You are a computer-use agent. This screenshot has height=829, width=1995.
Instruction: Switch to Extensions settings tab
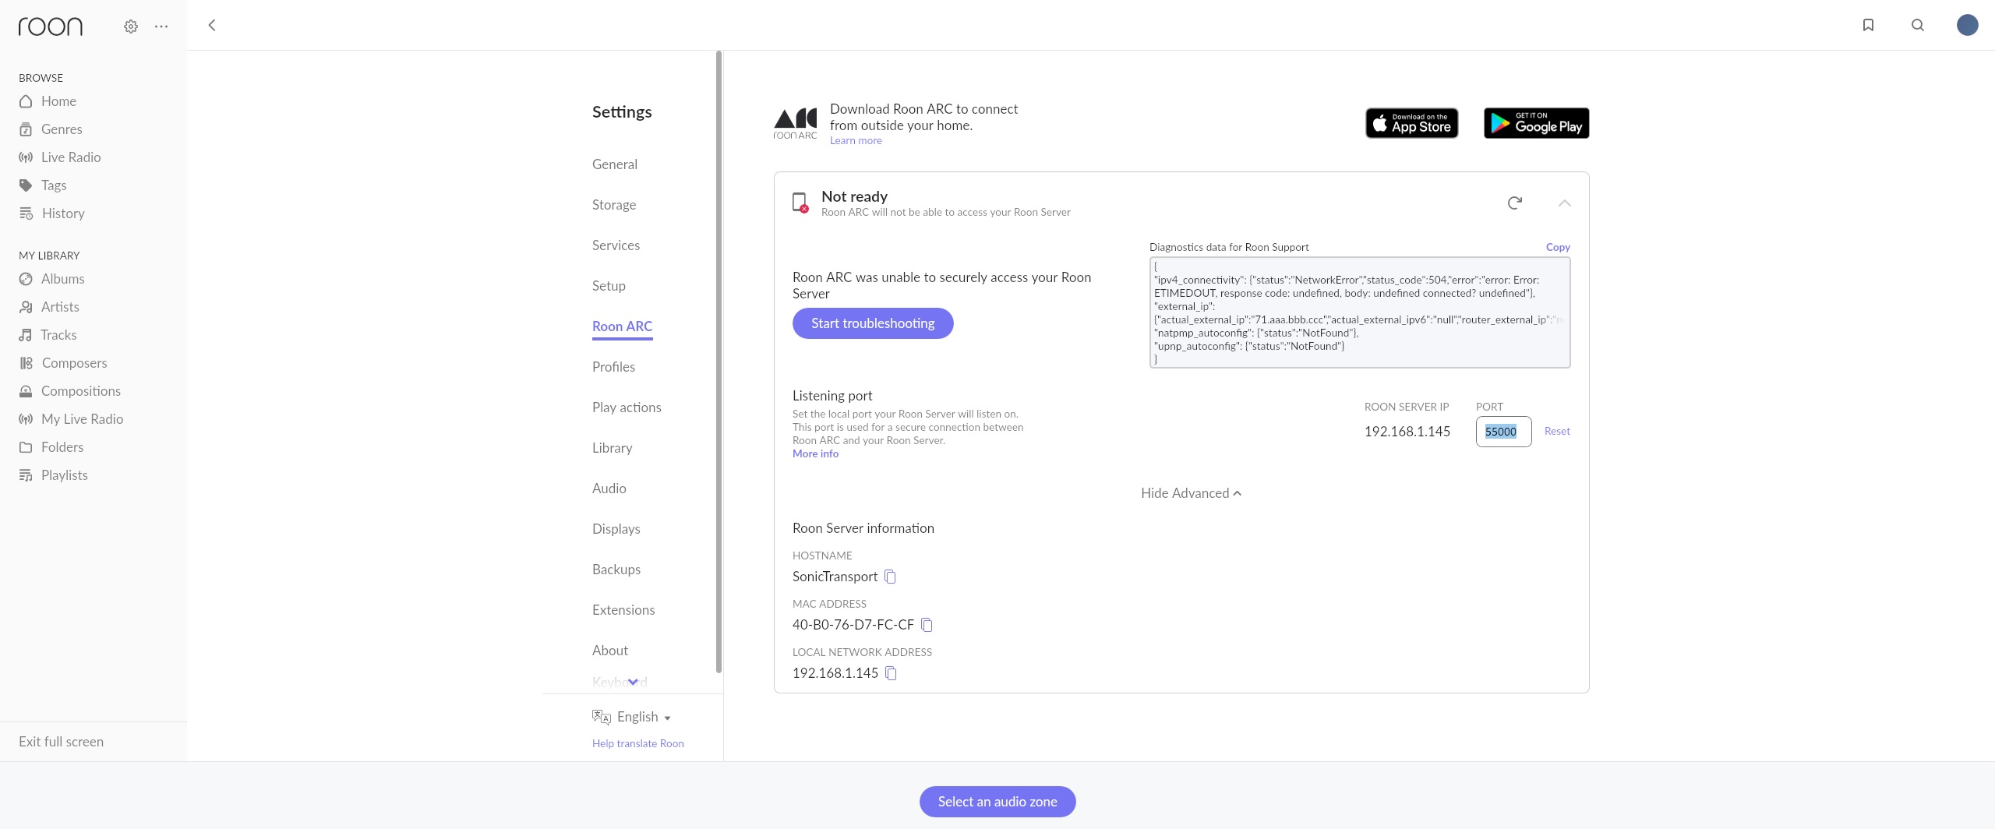coord(623,610)
